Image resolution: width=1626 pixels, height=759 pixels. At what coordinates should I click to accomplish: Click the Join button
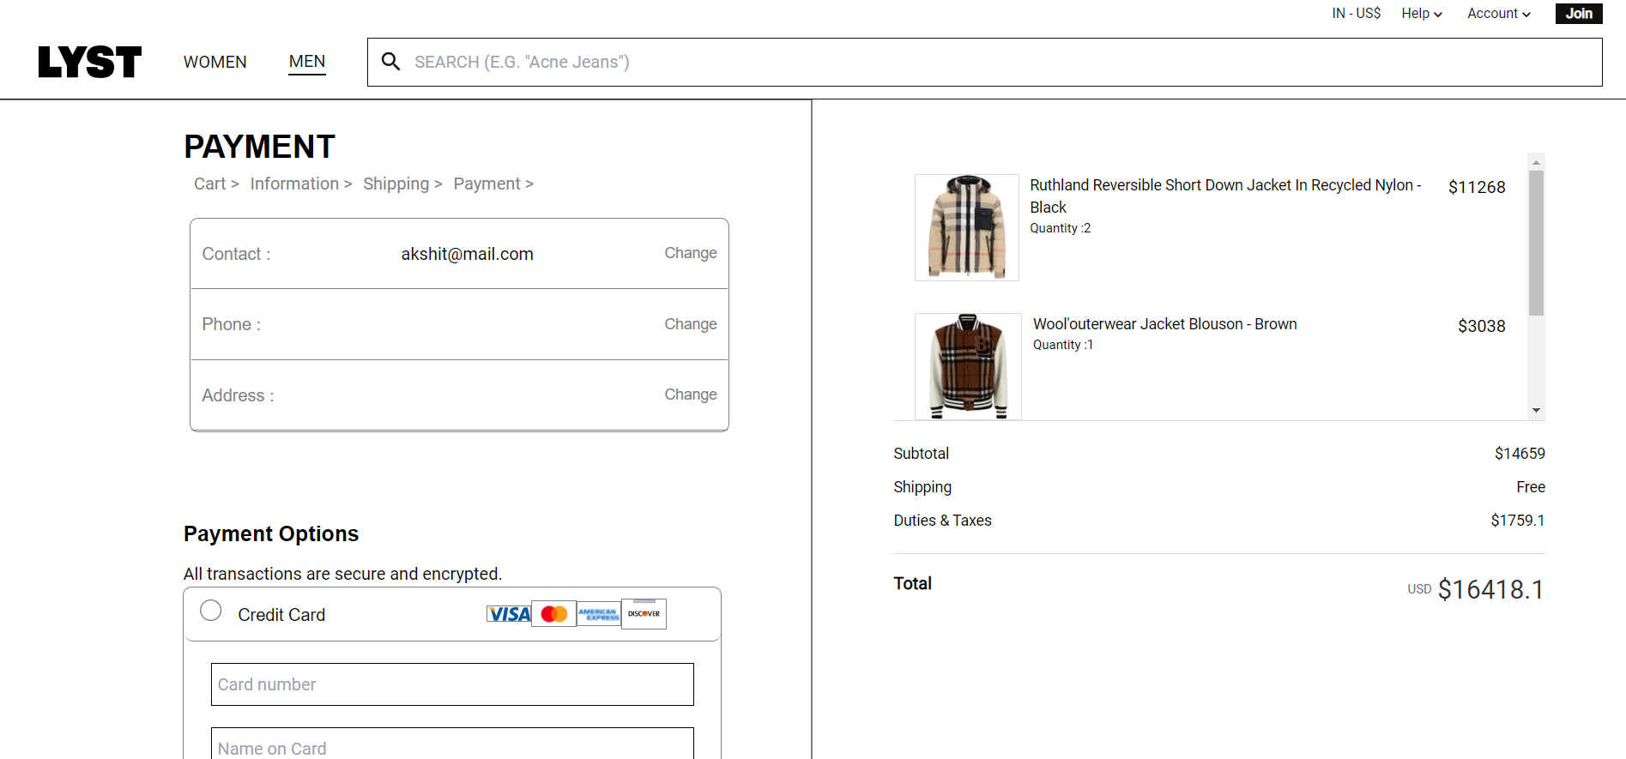(1579, 14)
